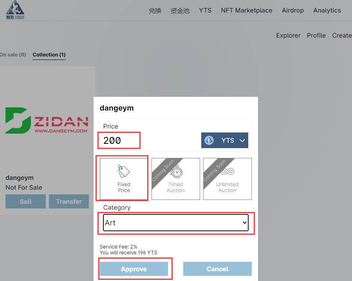The height and width of the screenshot is (281, 352).
Task: Open the Explorer link
Action: pos(288,36)
